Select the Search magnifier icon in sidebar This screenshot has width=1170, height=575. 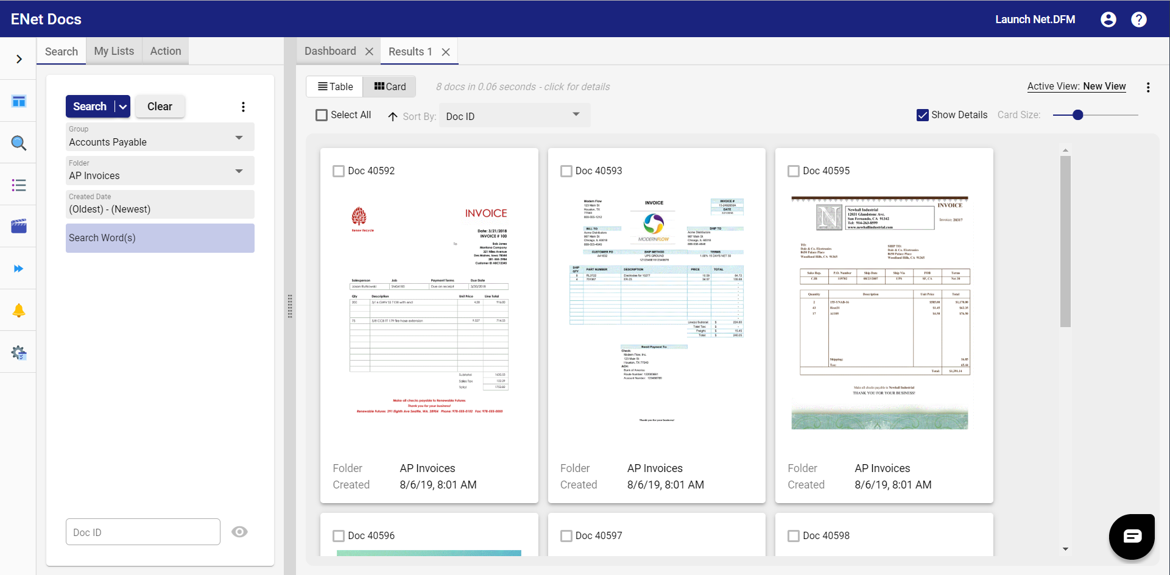click(18, 143)
